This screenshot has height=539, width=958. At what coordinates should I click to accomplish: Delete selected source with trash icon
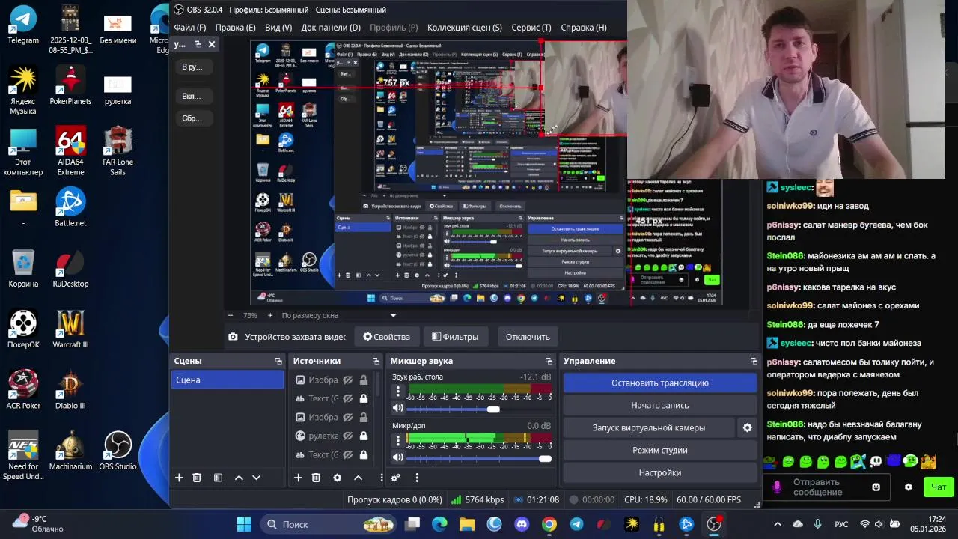316,478
